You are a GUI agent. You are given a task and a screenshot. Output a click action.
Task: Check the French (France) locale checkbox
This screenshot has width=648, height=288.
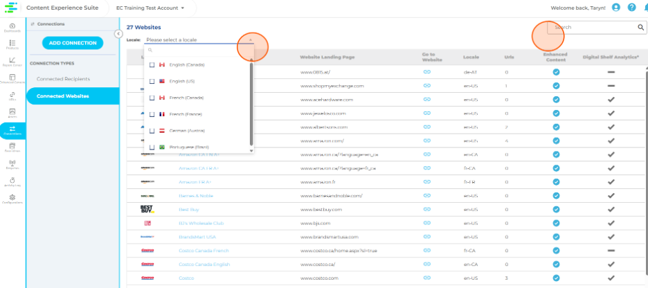pos(152,114)
